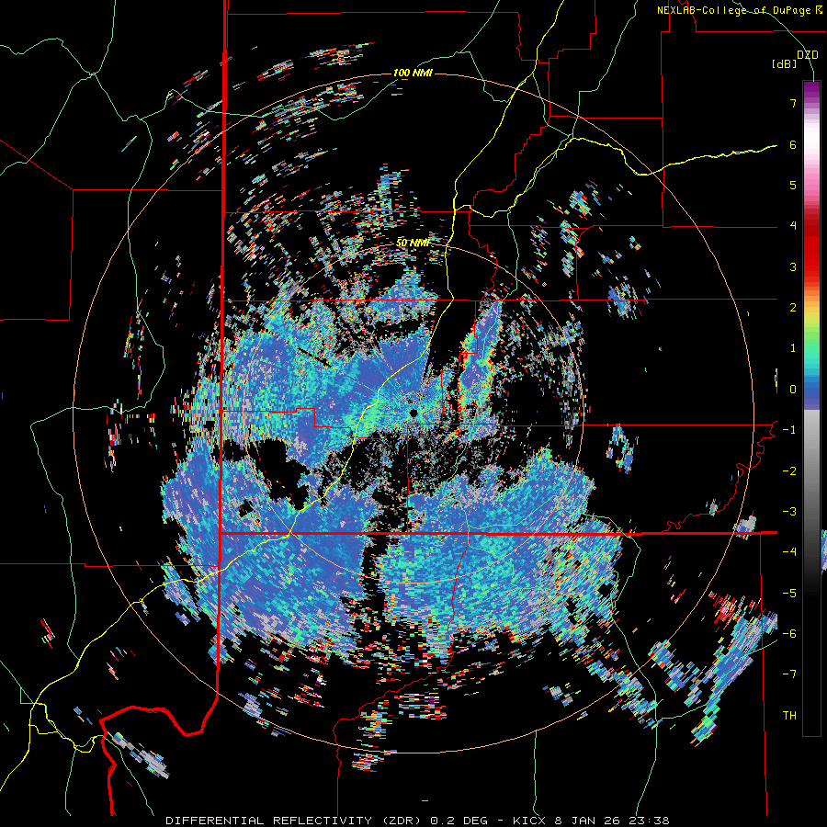Click the 100 NMI range ring label
The height and width of the screenshot is (827, 827).
413,73
